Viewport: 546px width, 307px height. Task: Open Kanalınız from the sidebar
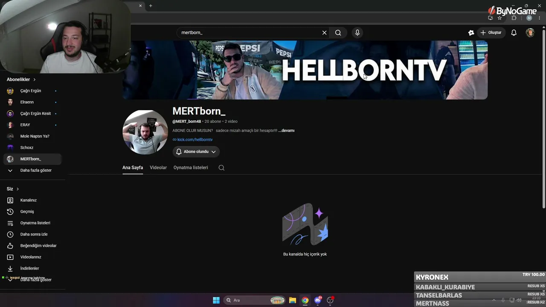[32, 200]
